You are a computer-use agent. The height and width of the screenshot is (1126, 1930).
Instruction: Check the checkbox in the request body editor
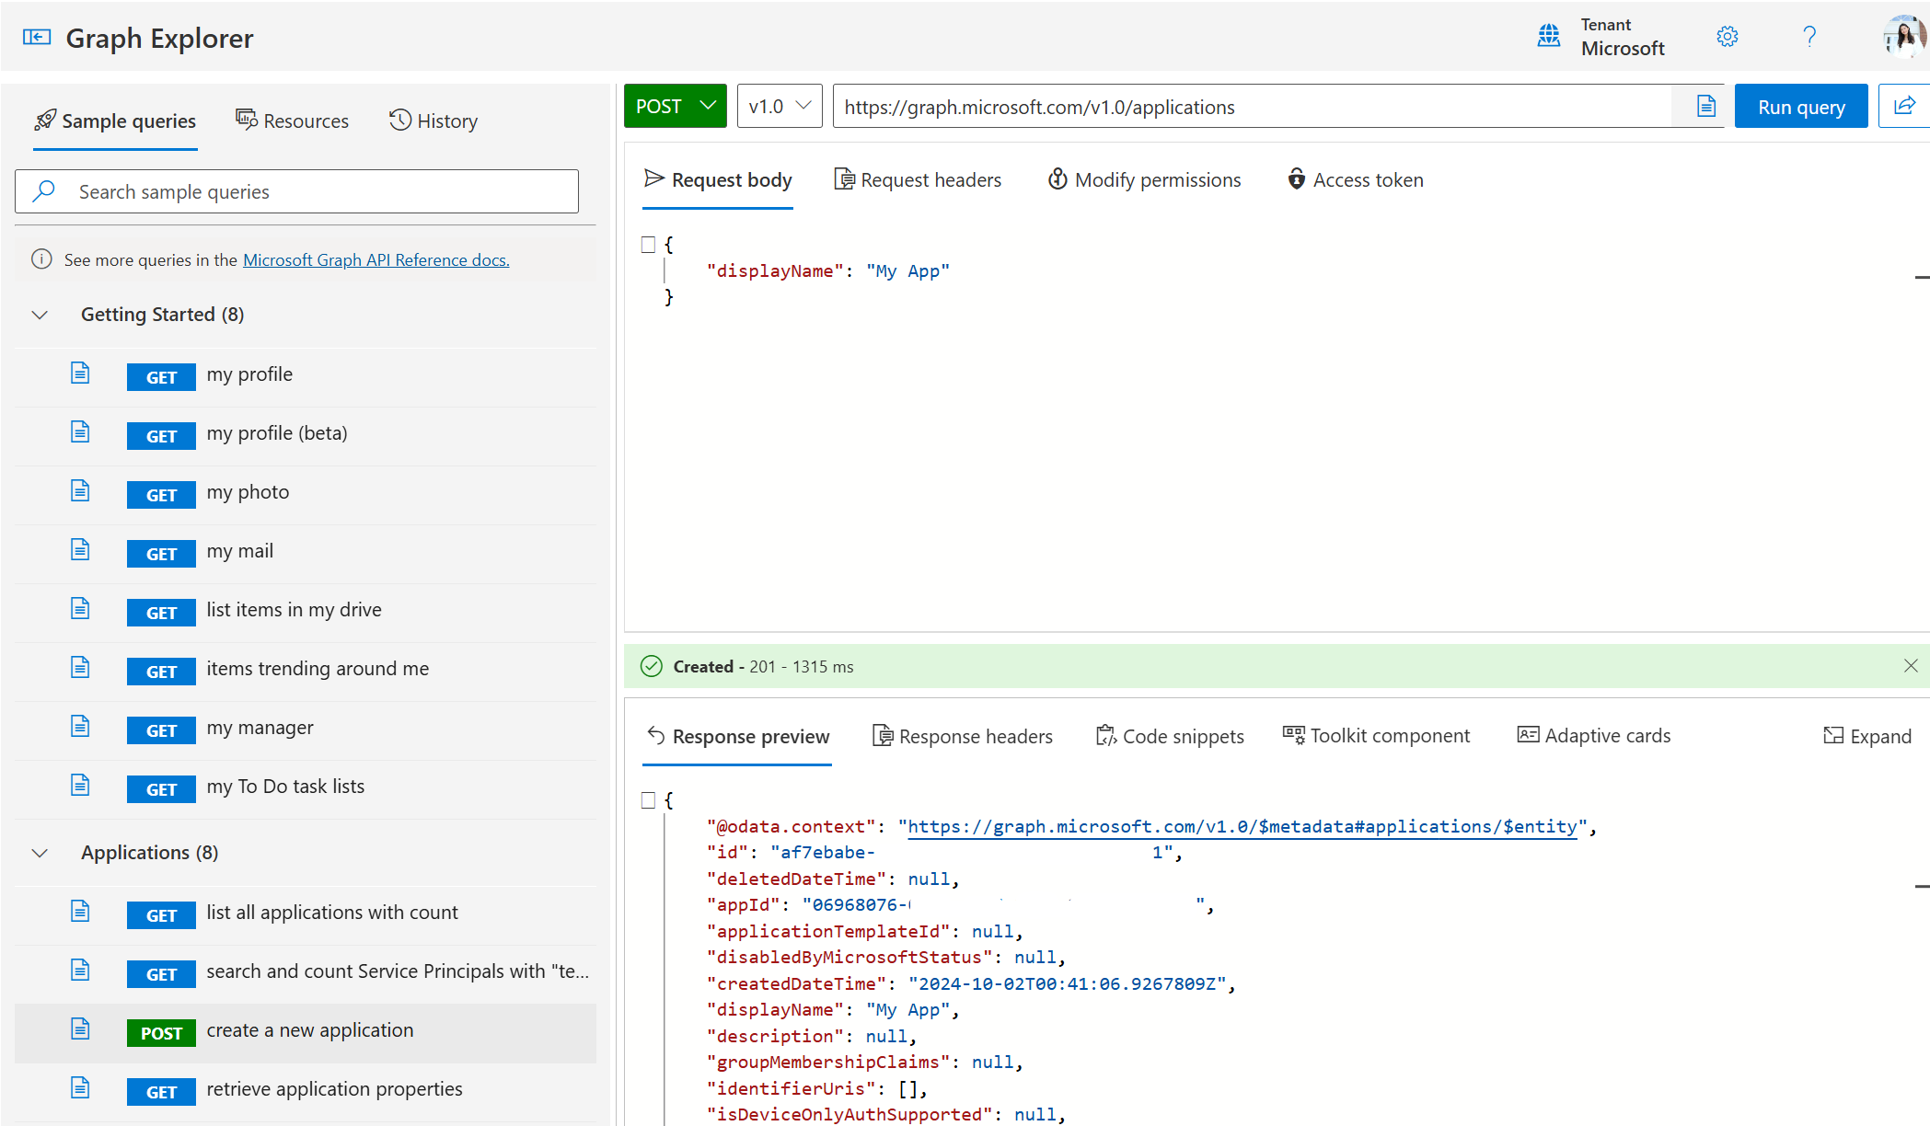pyautogui.click(x=649, y=243)
